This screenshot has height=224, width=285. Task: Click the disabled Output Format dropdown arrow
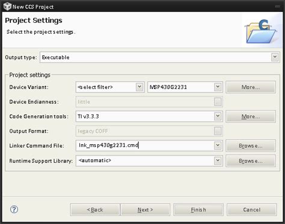218,131
